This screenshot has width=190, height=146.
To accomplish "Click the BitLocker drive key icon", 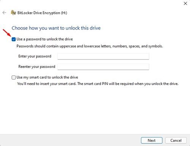I will point(13,13).
